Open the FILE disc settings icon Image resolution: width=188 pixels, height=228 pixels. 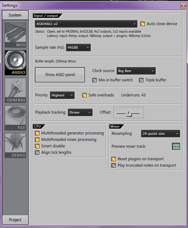tap(15, 118)
